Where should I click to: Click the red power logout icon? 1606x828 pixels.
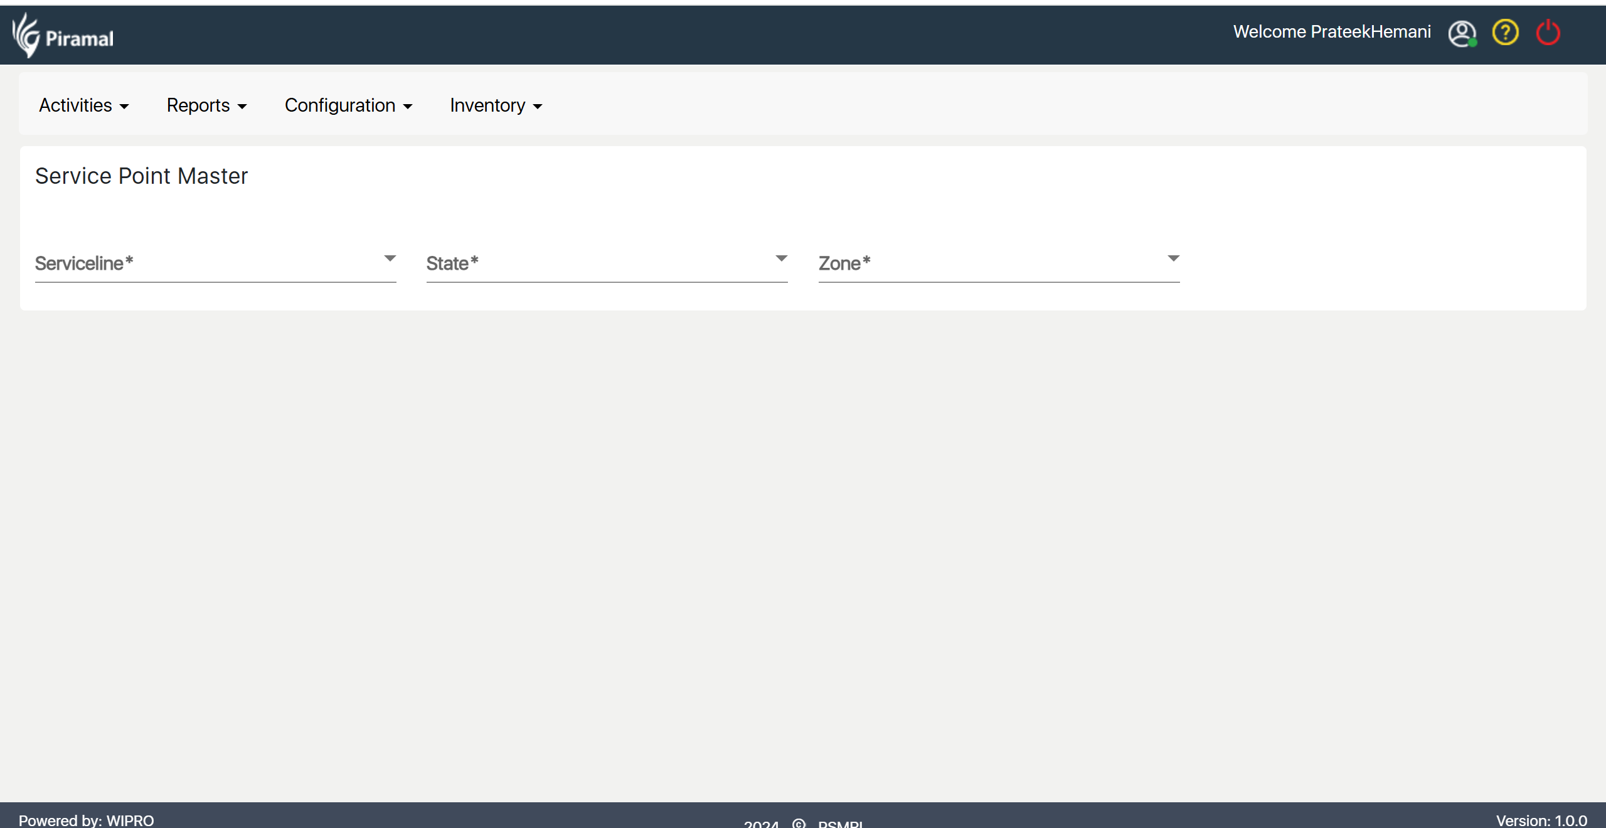coord(1548,32)
